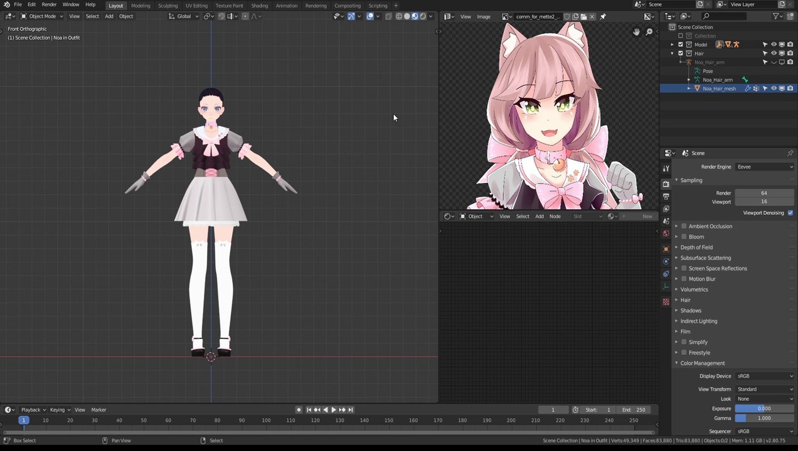Switch to the Sculpting workspace tab
Image resolution: width=798 pixels, height=451 pixels.
click(x=168, y=6)
